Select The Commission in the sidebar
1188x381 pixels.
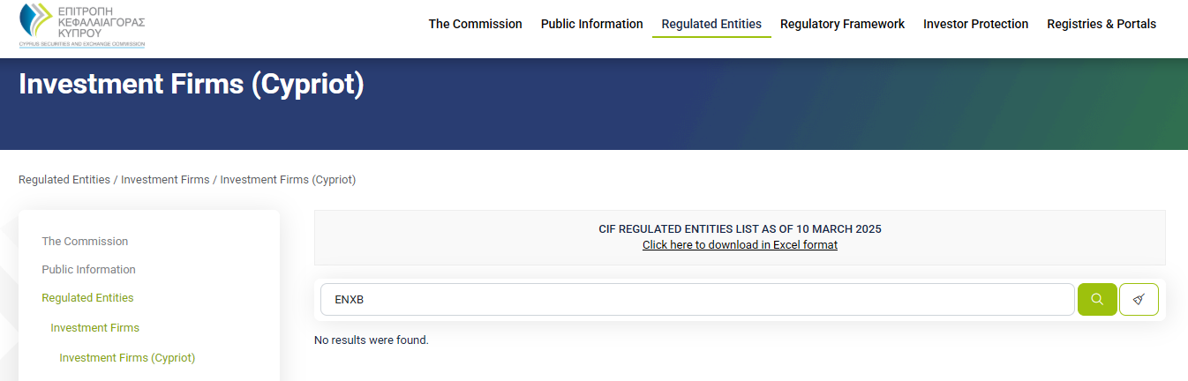click(x=85, y=242)
